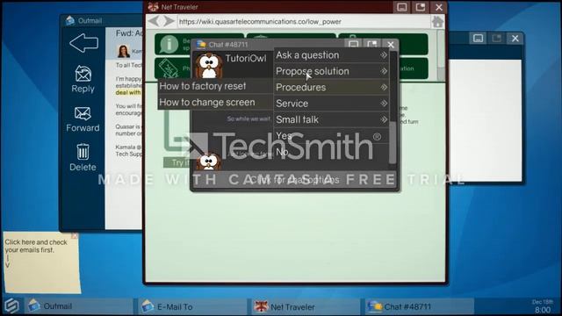This screenshot has height=316, width=562.
Task: Close the Chat #48711 window
Action: pyautogui.click(x=391, y=45)
